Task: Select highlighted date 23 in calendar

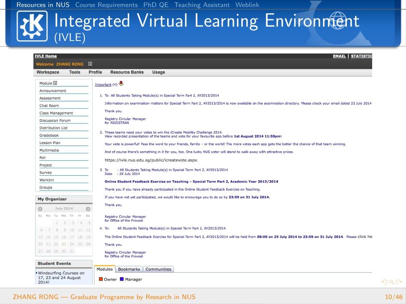Action: pos(64,244)
